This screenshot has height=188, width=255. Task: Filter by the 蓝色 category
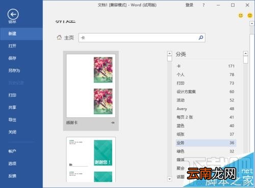click(x=206, y=126)
